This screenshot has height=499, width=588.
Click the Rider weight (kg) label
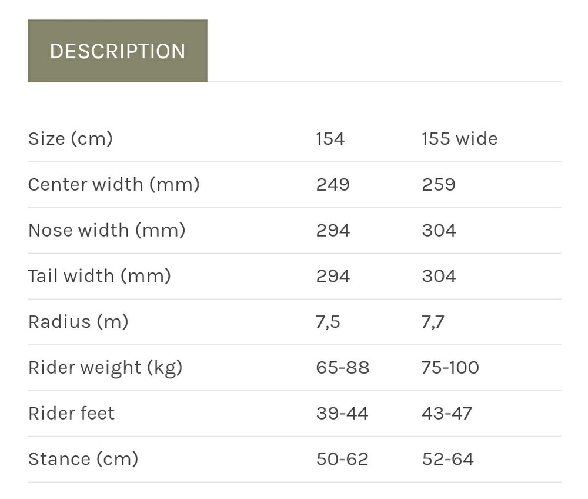(105, 368)
